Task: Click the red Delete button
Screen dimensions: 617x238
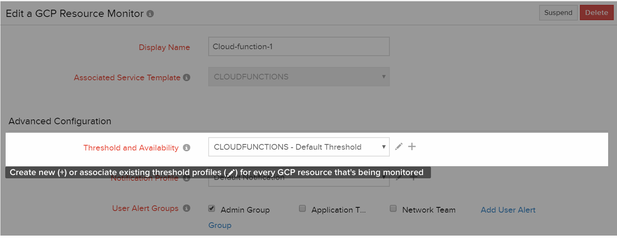Action: pos(596,13)
